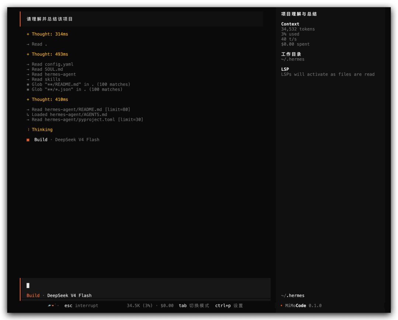Image resolution: width=398 pixels, height=320 pixels.
Task: Expand the Thought 410ms block
Action: (47, 99)
